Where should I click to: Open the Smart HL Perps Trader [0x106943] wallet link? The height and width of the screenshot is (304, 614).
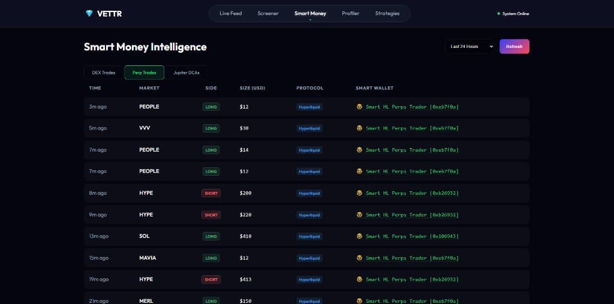(x=412, y=236)
